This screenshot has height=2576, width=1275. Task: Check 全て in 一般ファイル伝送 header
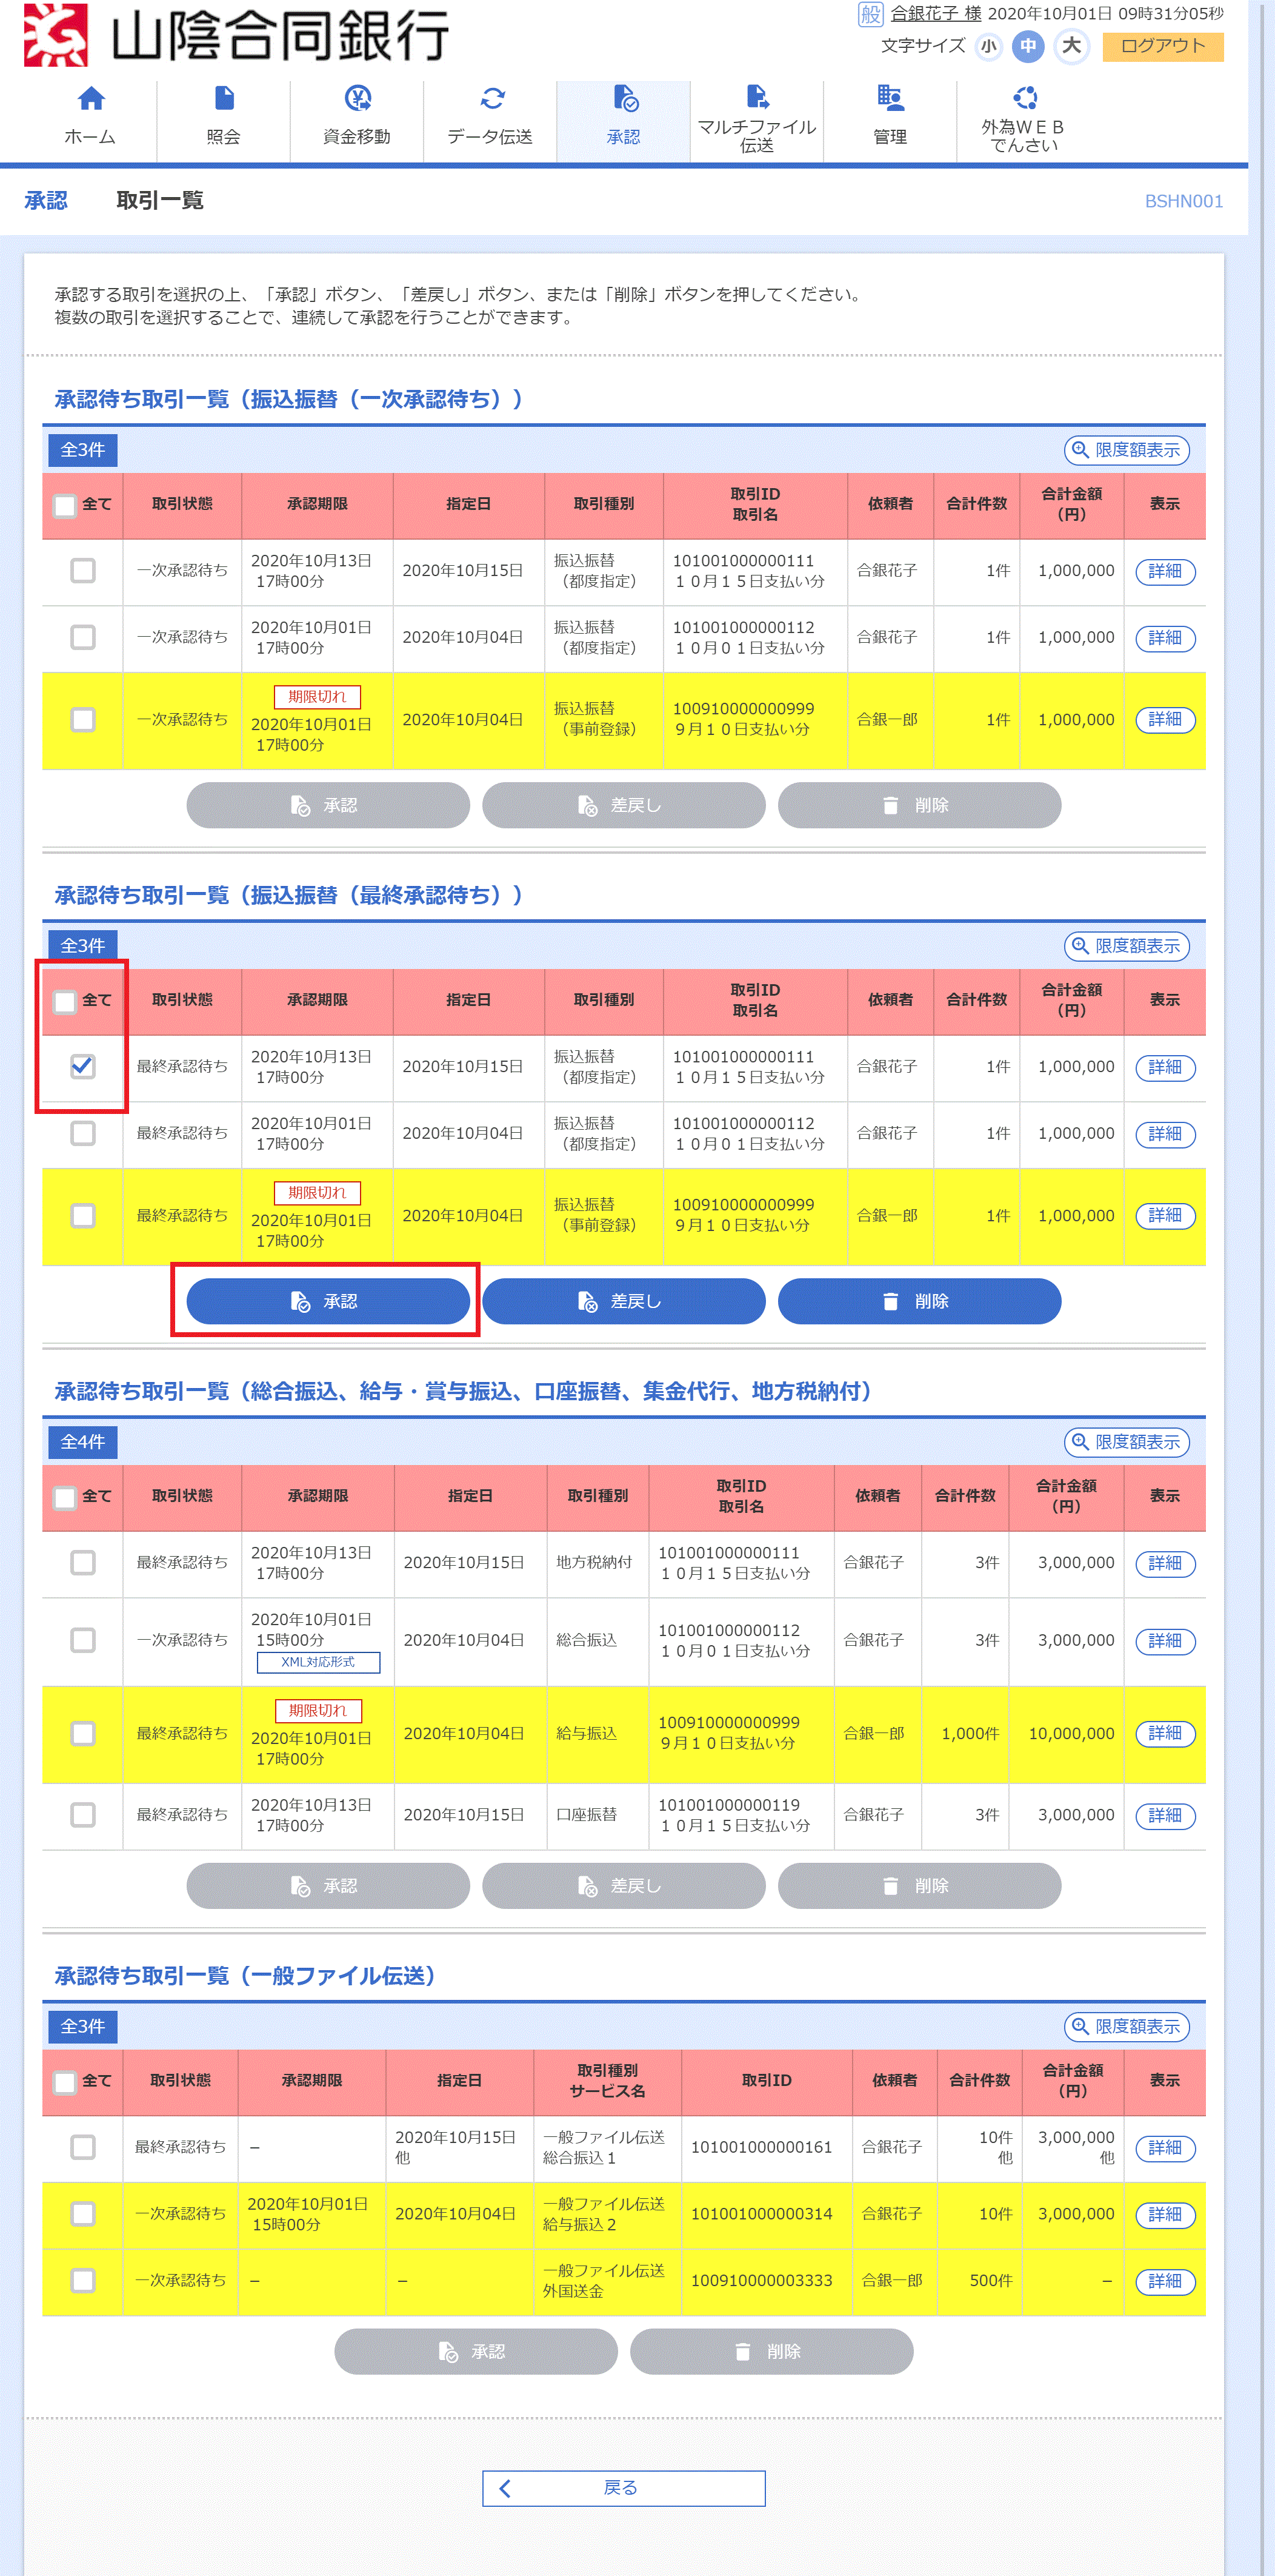pos(65,2082)
